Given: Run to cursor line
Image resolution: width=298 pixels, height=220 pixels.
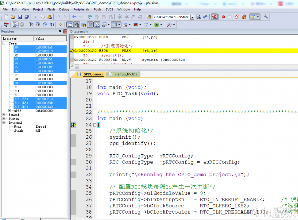Looking at the screenshot, I should pyautogui.click(x=51, y=24).
